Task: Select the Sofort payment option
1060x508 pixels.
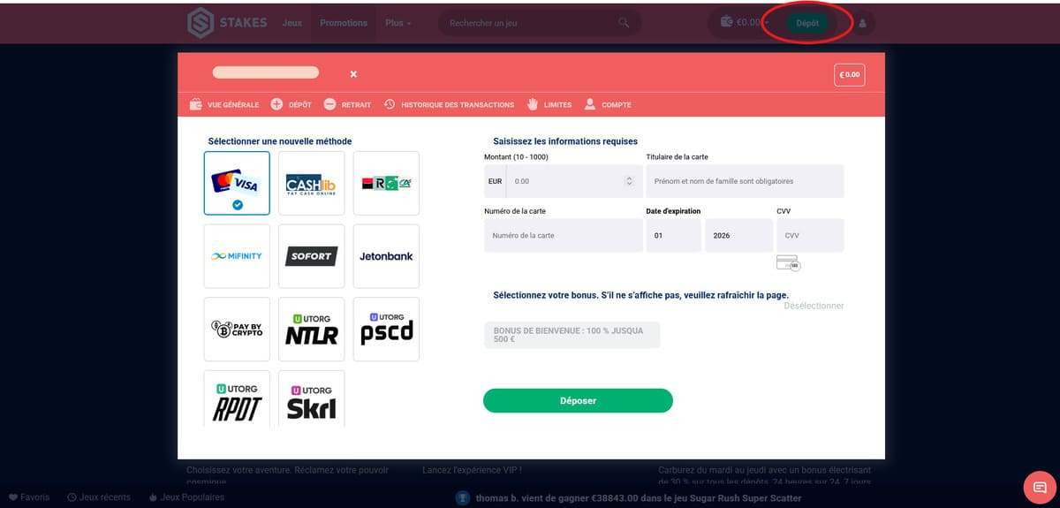Action: click(311, 256)
